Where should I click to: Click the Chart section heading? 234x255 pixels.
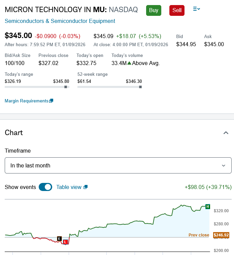pos(14,133)
